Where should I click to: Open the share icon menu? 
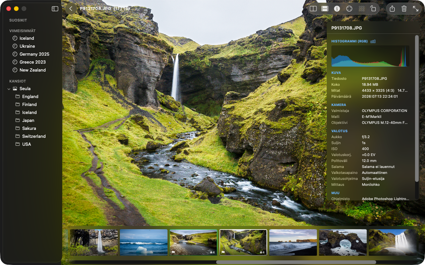click(x=392, y=9)
